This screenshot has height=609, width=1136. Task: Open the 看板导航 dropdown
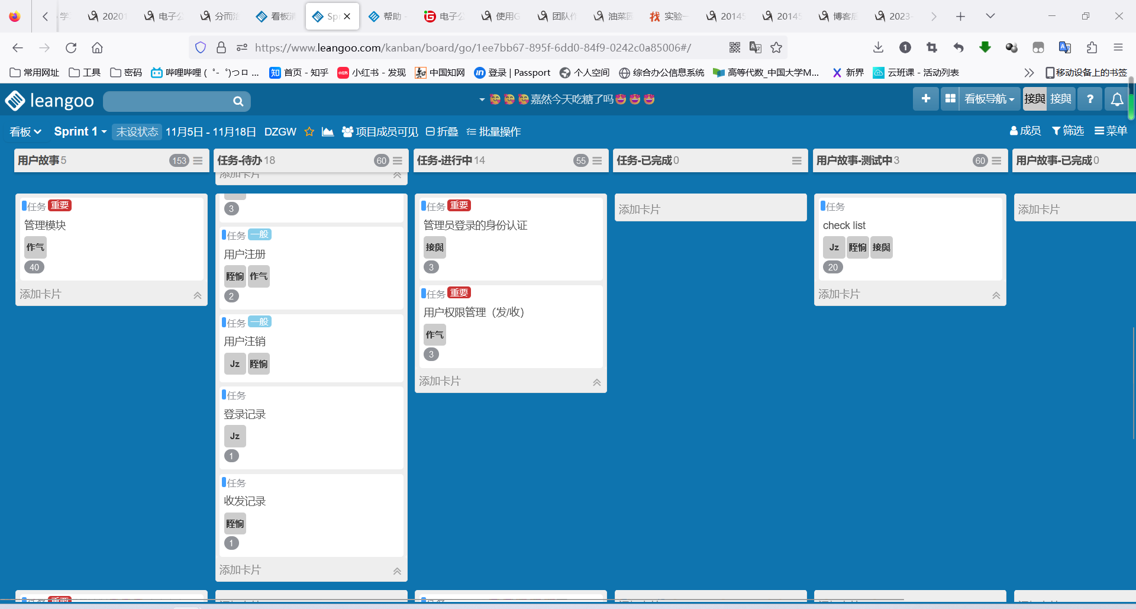pos(989,99)
